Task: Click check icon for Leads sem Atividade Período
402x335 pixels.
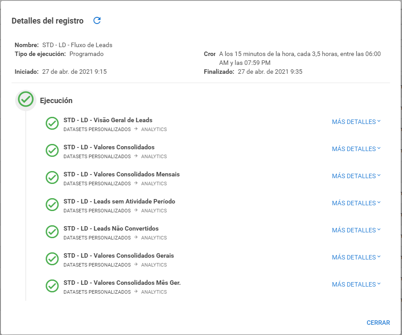Action: pyautogui.click(x=52, y=205)
